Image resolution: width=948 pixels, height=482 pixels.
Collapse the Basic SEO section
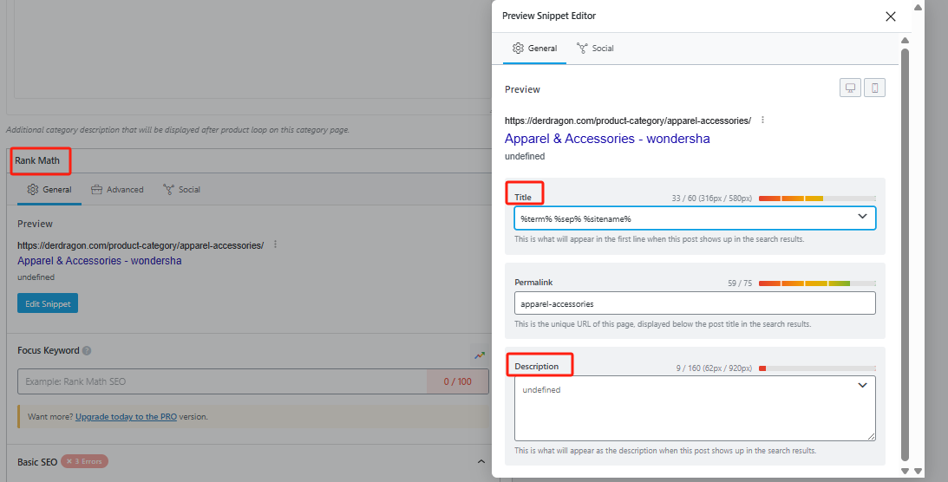point(482,462)
